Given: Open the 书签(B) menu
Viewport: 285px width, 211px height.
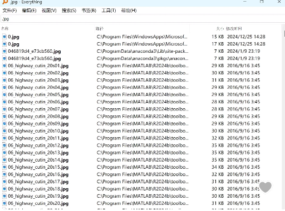Looking at the screenshot, I should coord(89,11).
